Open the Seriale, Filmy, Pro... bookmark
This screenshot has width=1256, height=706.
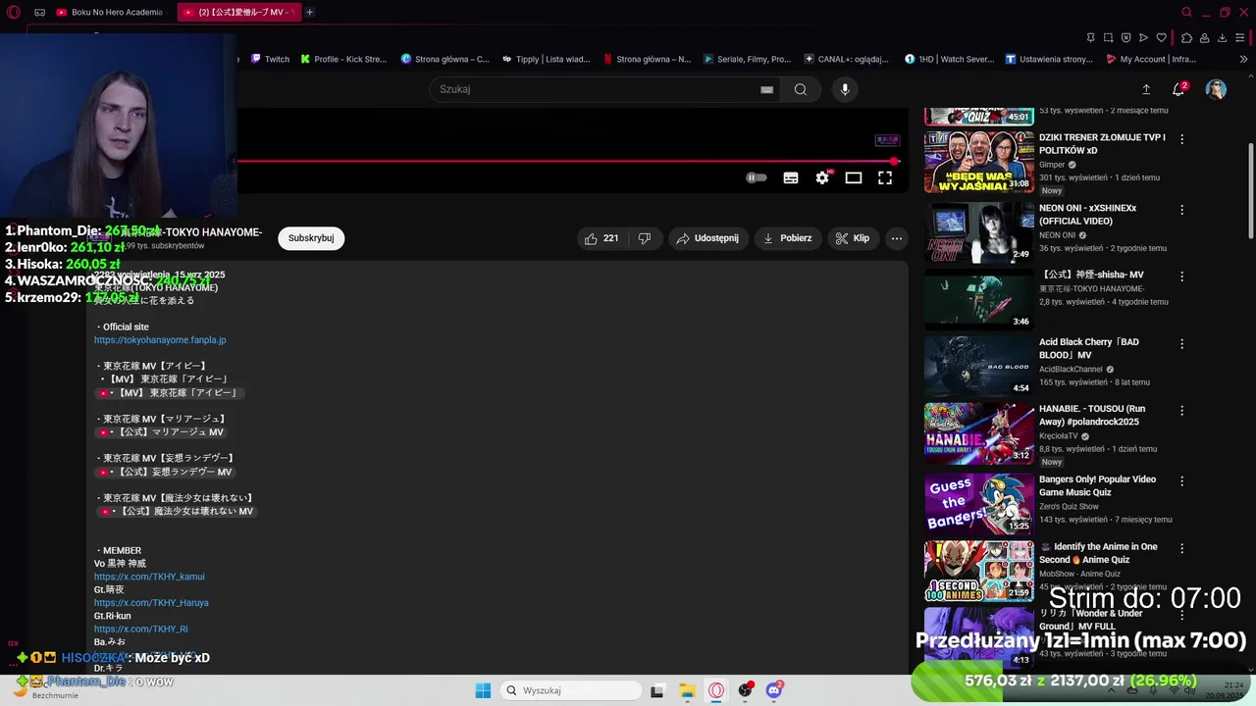747,59
